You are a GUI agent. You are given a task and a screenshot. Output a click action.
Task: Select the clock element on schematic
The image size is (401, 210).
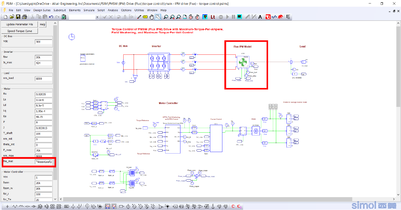click(x=72, y=37)
